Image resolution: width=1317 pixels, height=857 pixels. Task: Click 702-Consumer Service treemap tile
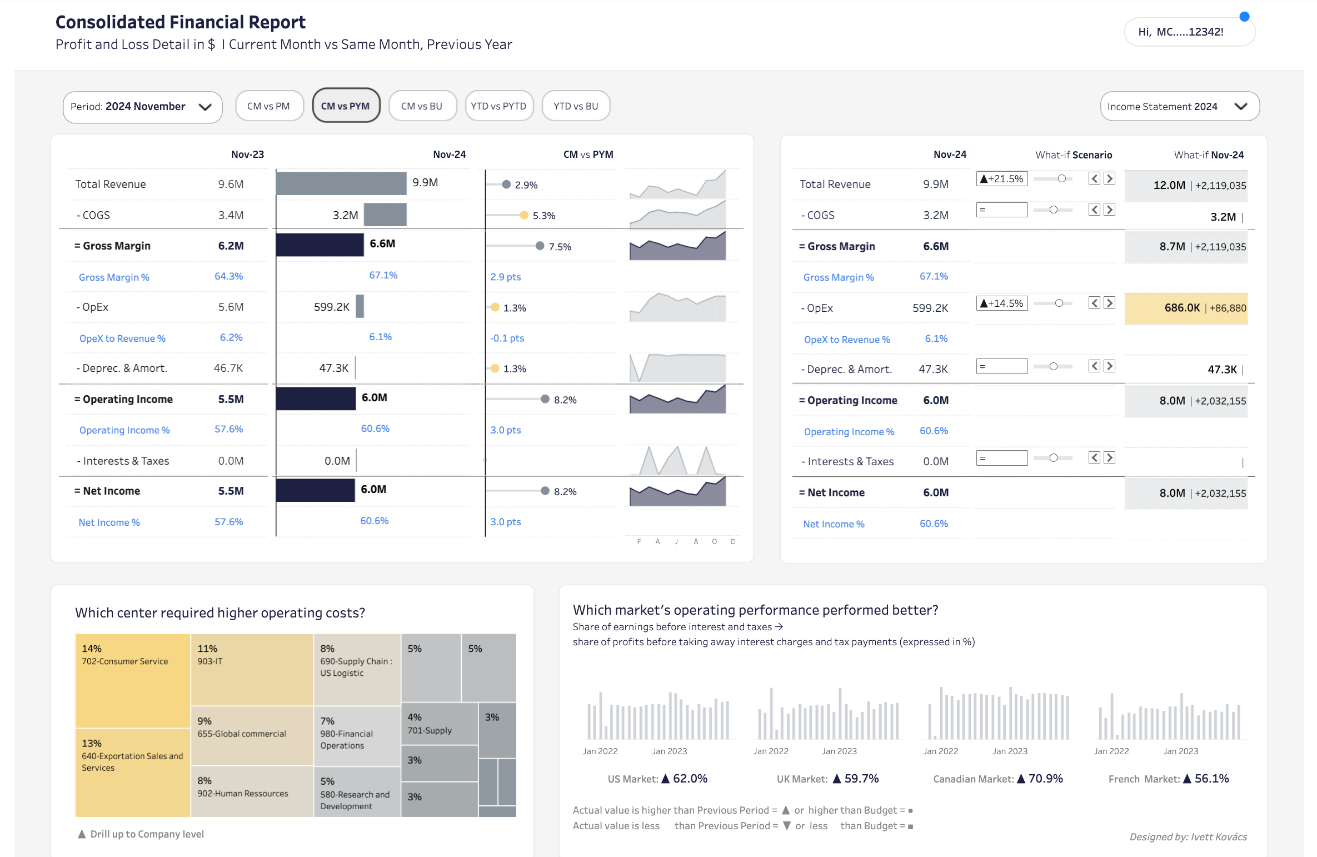(133, 681)
